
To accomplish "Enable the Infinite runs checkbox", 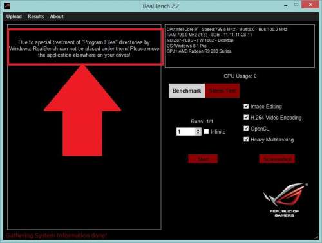I will click(206, 131).
